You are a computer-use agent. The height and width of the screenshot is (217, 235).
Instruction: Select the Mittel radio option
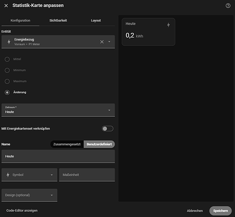7,59
